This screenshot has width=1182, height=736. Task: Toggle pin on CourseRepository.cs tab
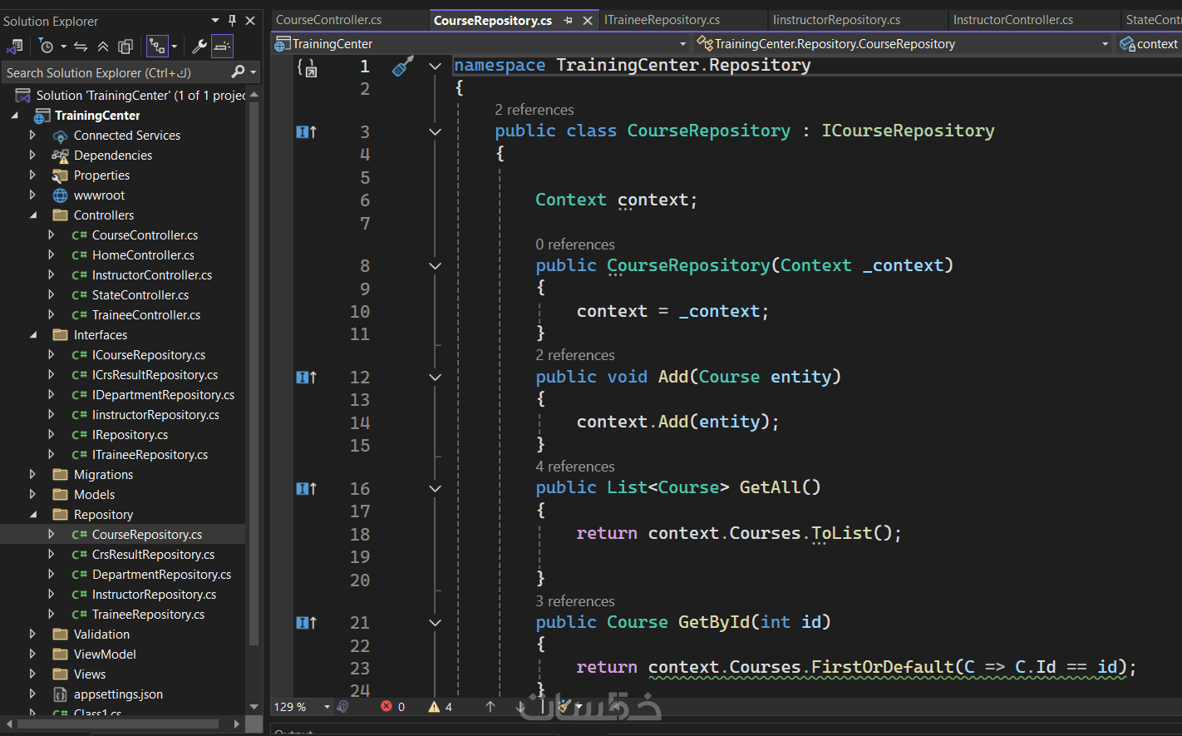click(569, 21)
